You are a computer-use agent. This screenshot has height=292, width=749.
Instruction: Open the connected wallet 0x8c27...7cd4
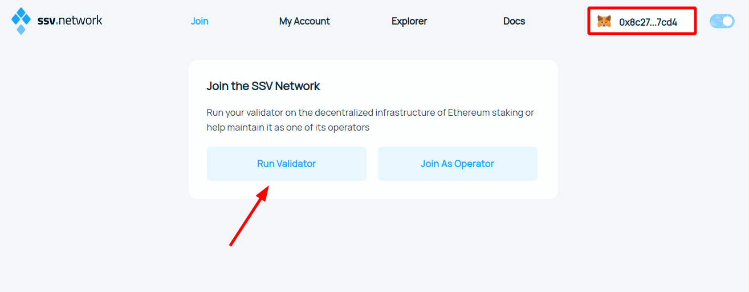pyautogui.click(x=642, y=22)
